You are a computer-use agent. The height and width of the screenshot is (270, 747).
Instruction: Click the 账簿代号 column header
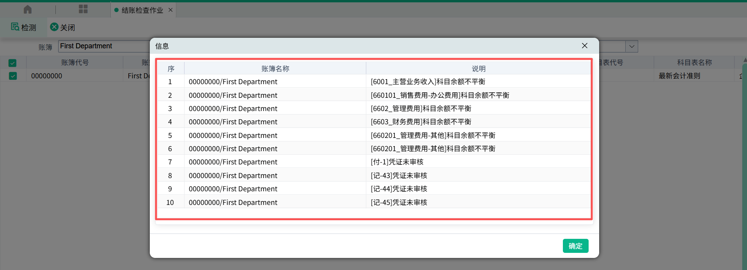click(75, 63)
